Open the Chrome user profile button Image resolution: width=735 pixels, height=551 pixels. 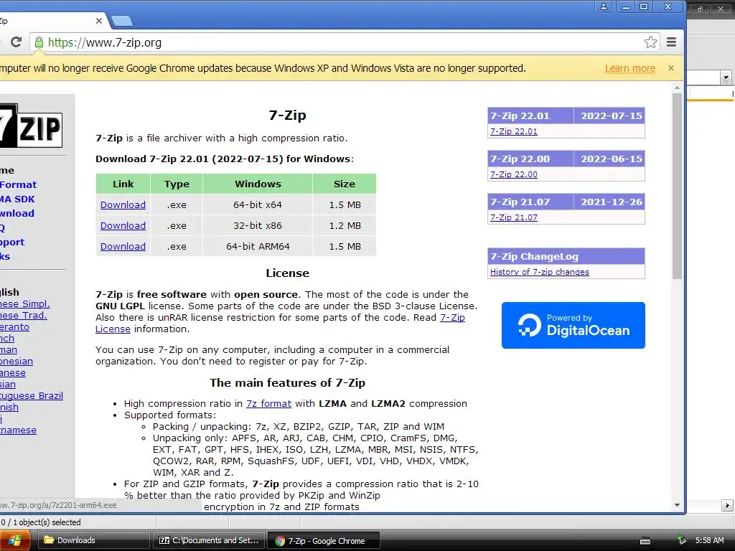(603, 6)
